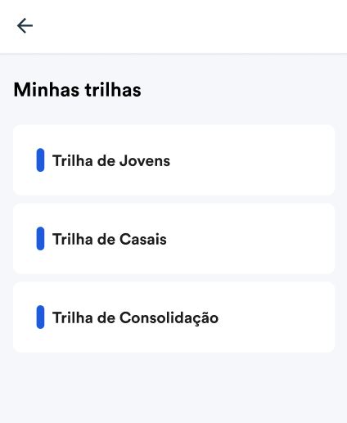Open the Trilha de Casais card
The width and height of the screenshot is (347, 423).
click(x=173, y=239)
